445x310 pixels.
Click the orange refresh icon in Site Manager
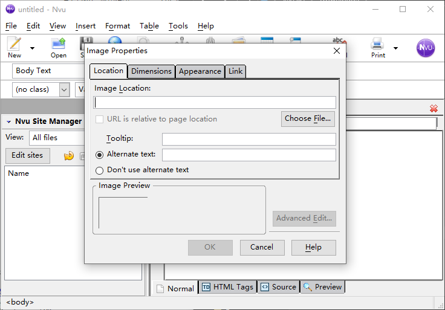(69, 155)
